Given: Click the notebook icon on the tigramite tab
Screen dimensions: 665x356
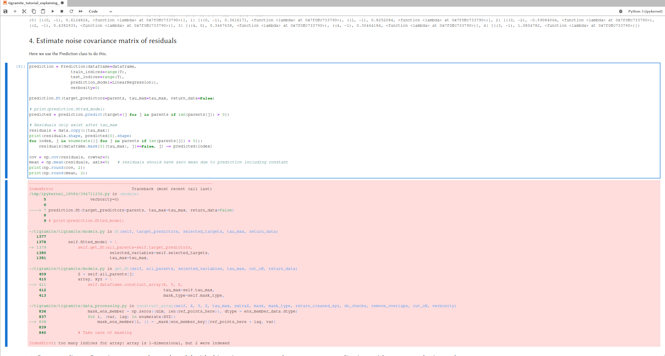Looking at the screenshot, I should tap(5, 3).
